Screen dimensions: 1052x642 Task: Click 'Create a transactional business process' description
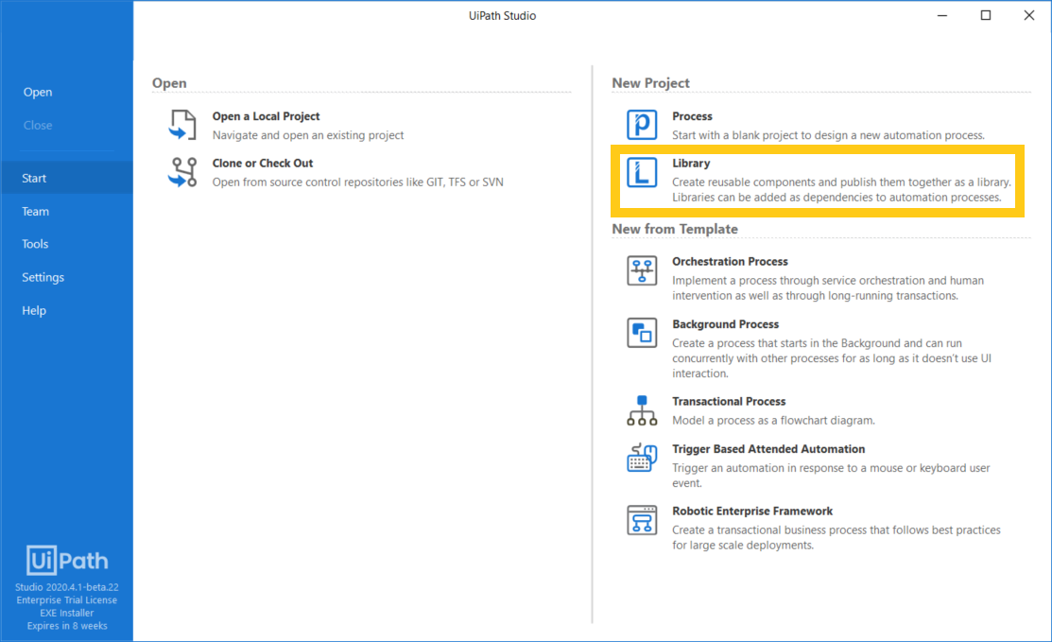click(836, 537)
